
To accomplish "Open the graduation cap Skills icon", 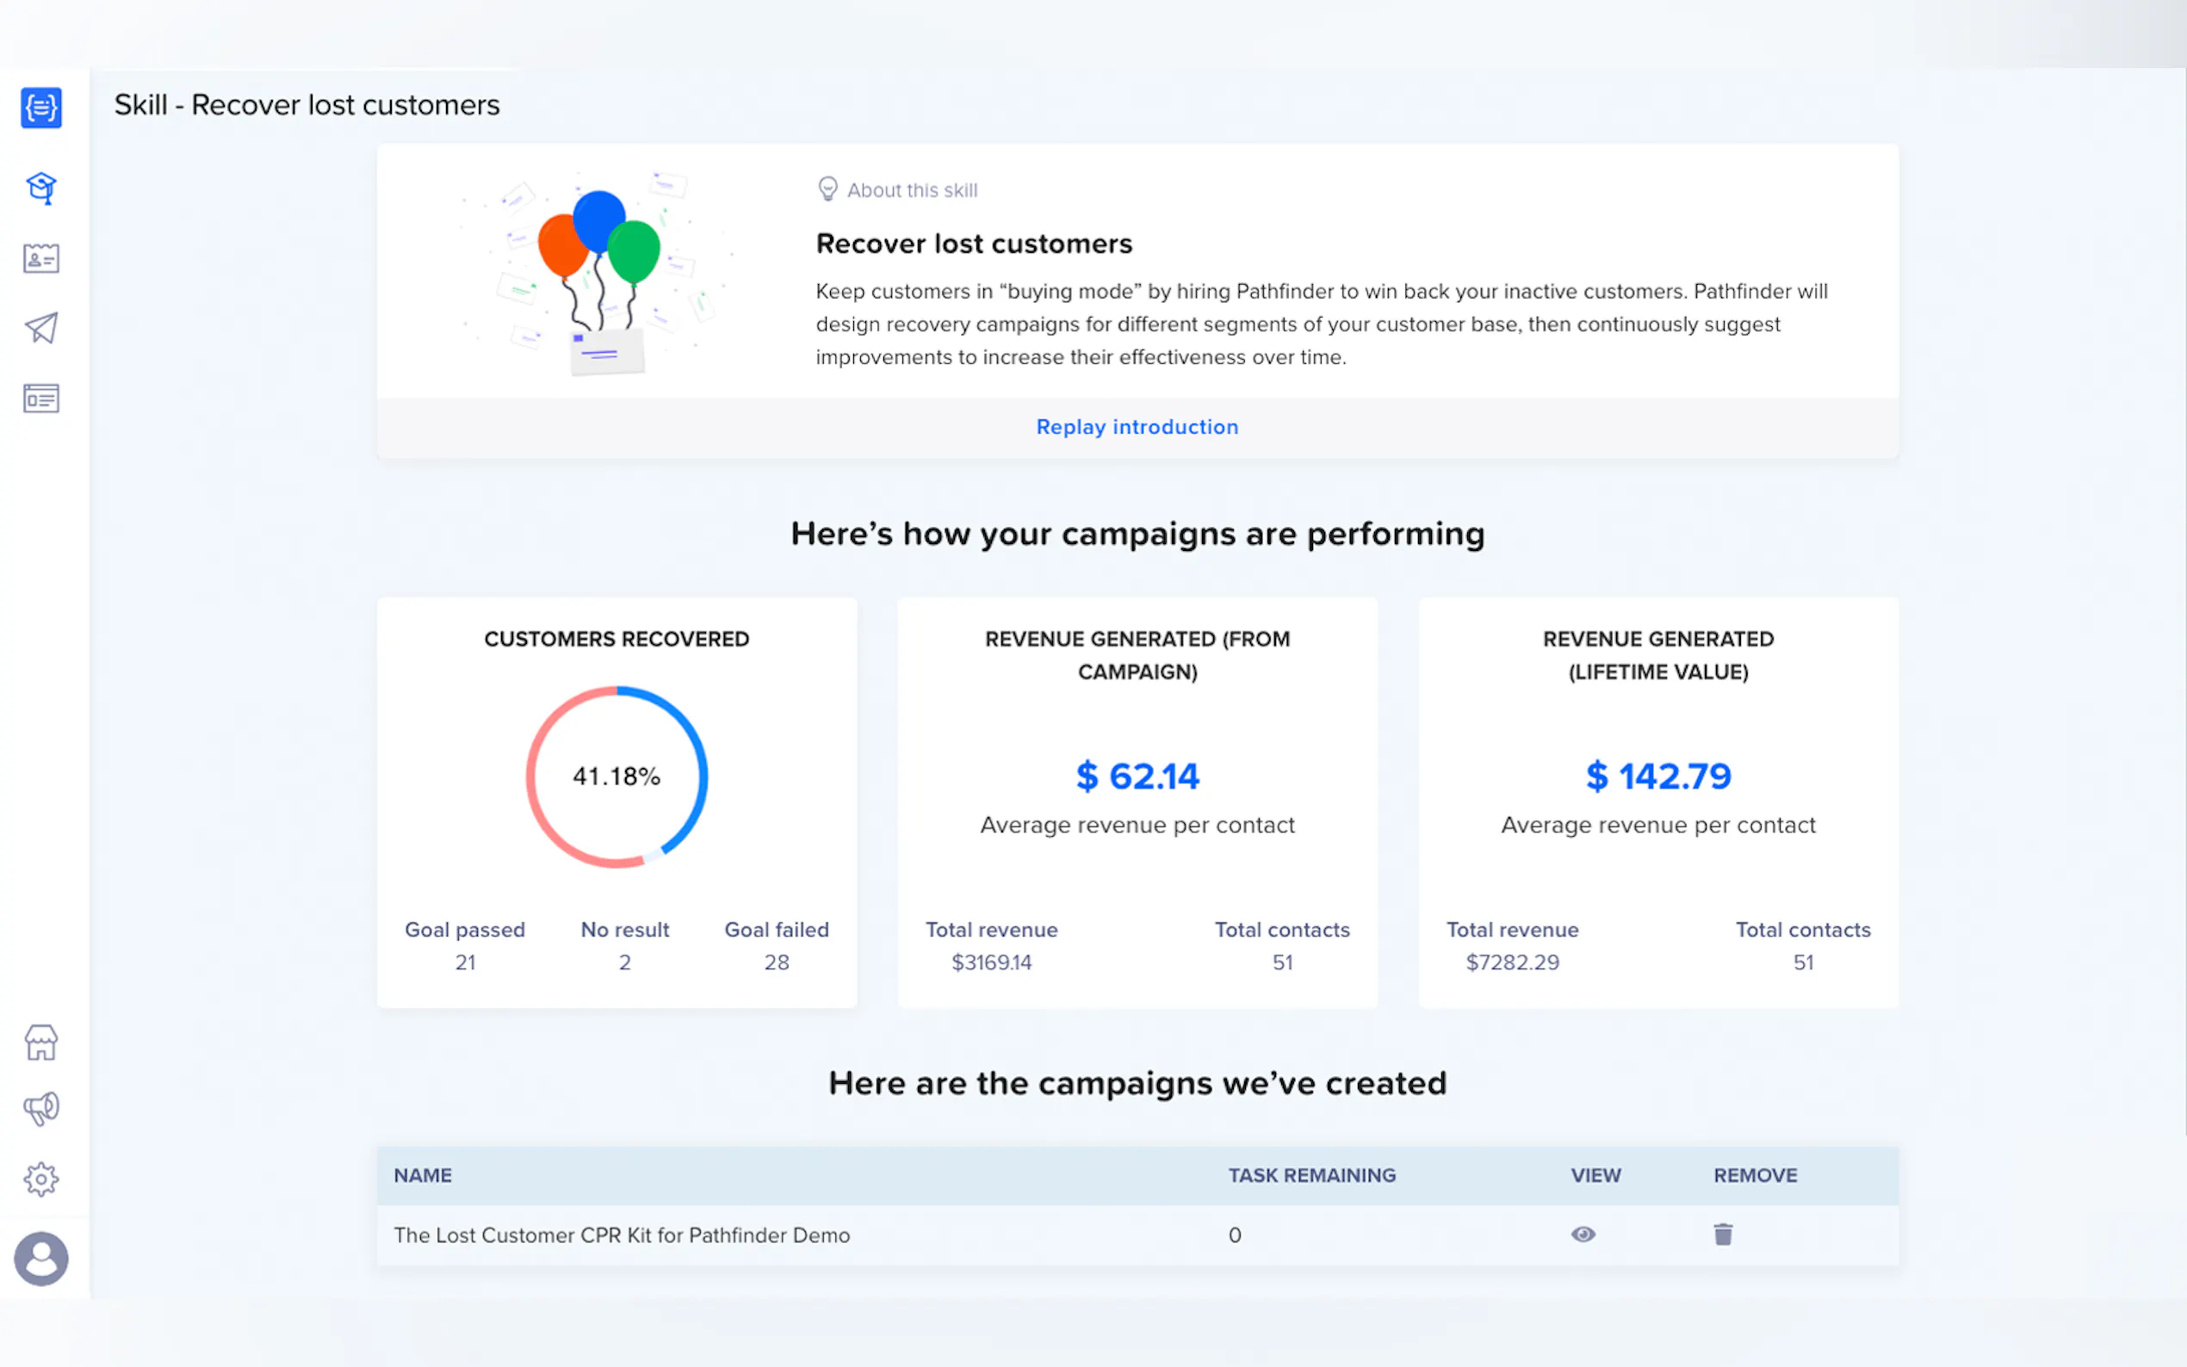I will click(x=40, y=188).
